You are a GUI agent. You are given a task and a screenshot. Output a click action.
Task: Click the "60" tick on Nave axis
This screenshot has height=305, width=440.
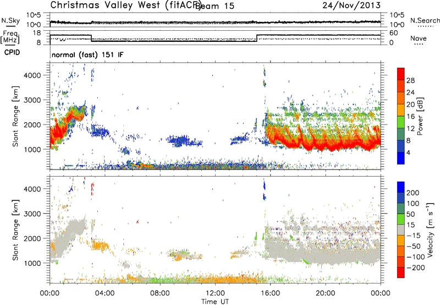pos(393,33)
